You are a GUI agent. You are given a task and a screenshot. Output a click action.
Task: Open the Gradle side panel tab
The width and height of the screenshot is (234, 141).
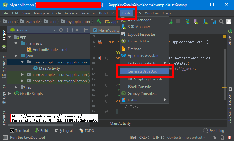tap(230, 37)
